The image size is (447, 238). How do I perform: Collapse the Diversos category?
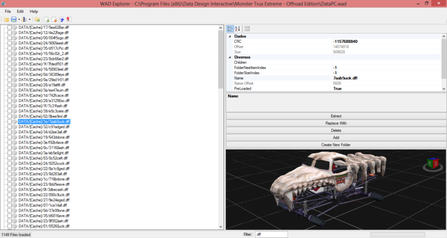point(230,57)
